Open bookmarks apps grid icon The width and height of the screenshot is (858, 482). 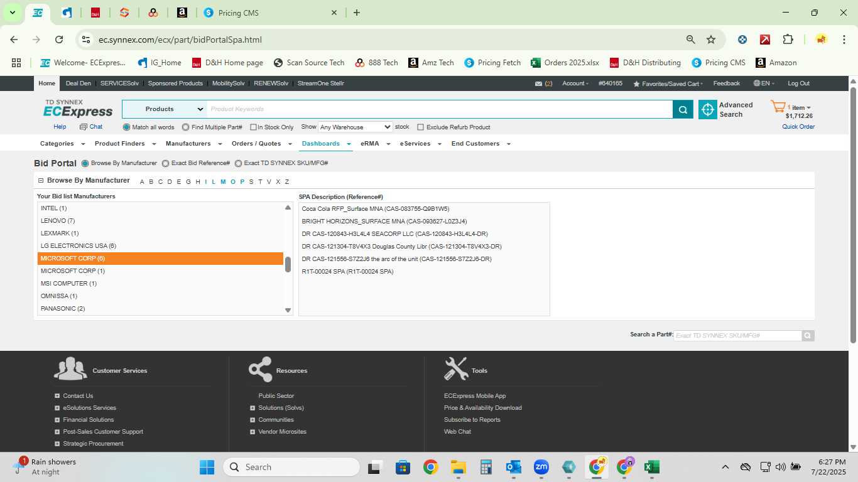[x=16, y=63]
